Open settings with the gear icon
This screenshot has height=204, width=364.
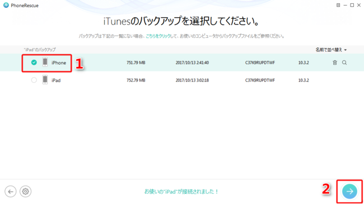tap(25, 192)
